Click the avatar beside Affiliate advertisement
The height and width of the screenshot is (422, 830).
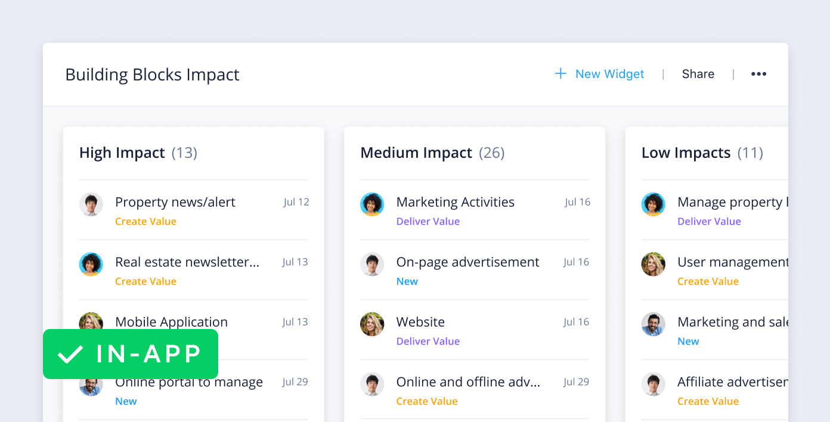[653, 384]
